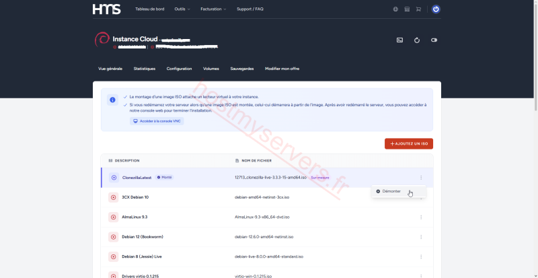The height and width of the screenshot is (278, 538).
Task: Click the ClonezillaLatest description text
Action: (137, 178)
